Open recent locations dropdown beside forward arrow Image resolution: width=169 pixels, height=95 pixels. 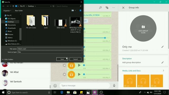[x=10, y=6]
